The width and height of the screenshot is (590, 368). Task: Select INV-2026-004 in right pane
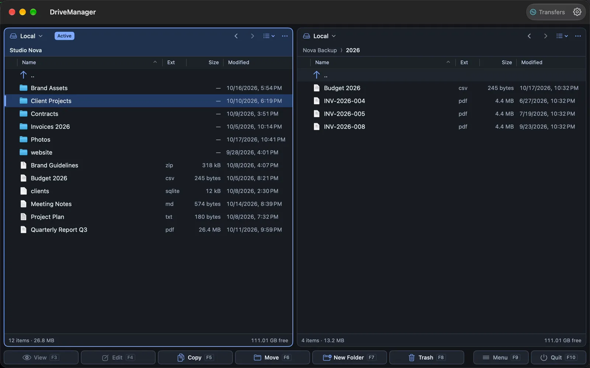pos(442,101)
